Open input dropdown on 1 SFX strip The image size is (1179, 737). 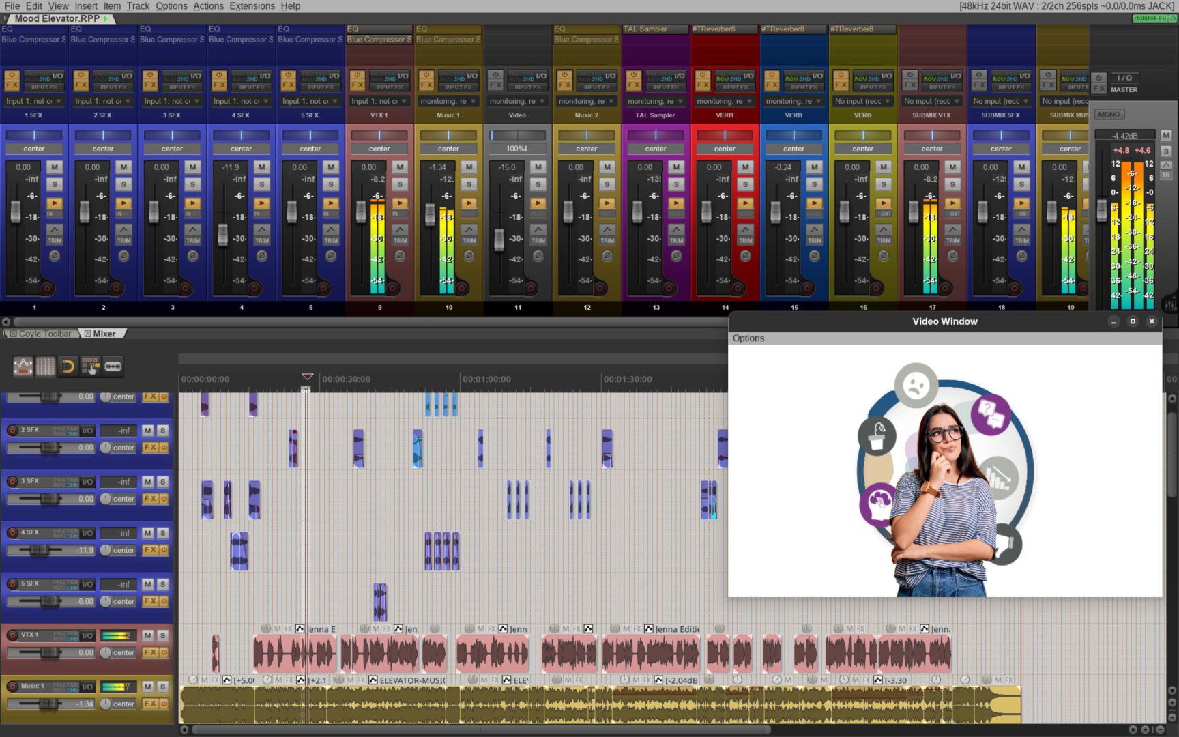[x=33, y=101]
